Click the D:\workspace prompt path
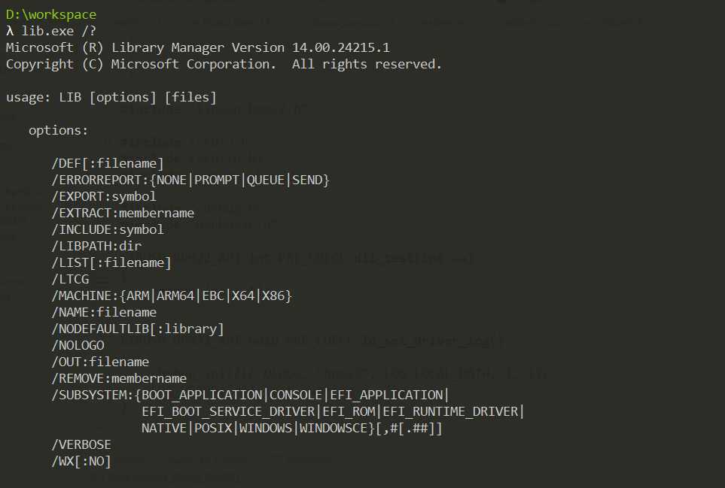 (51, 15)
